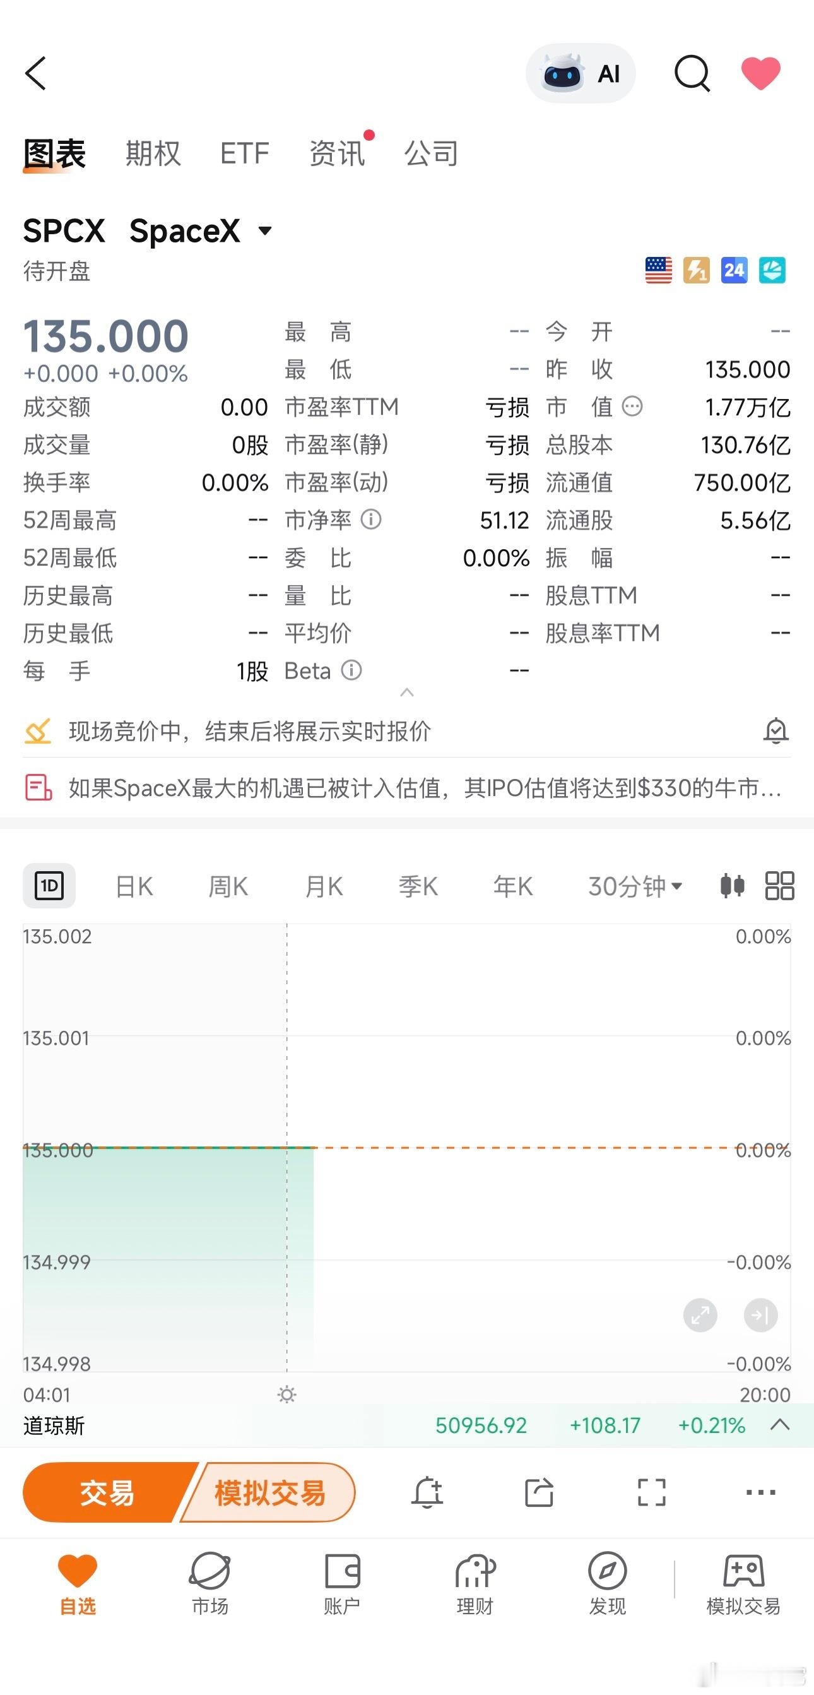Switch to the ETF tab

245,154
